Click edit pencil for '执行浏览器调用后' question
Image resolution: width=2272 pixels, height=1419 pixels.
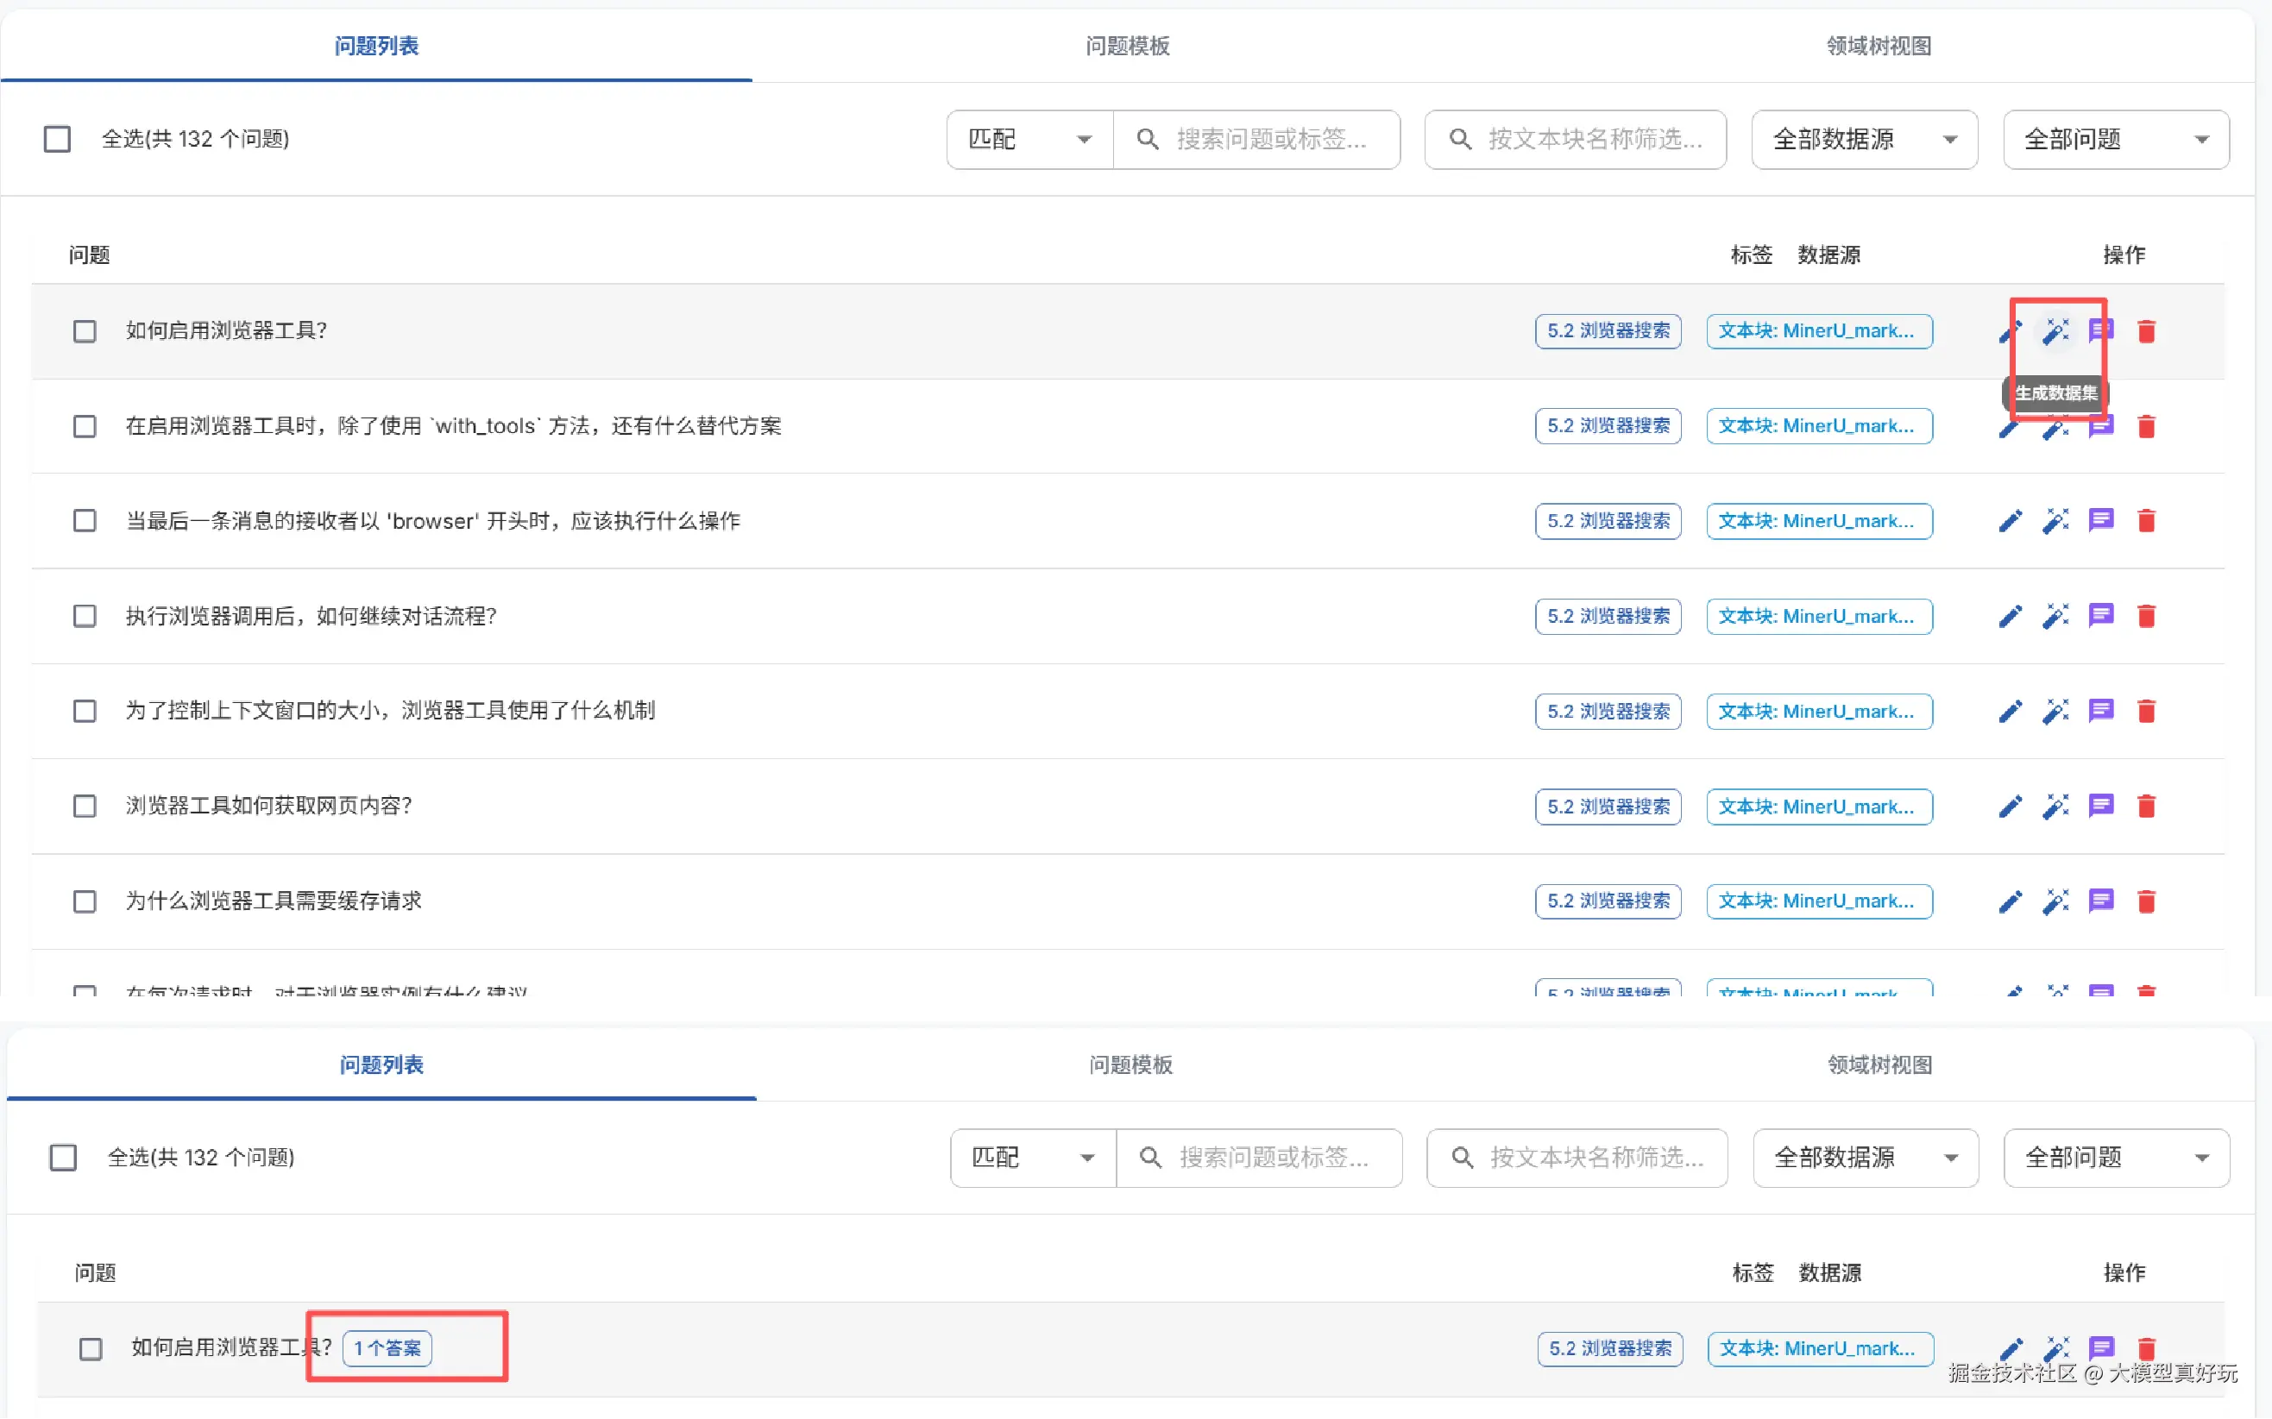[2009, 617]
